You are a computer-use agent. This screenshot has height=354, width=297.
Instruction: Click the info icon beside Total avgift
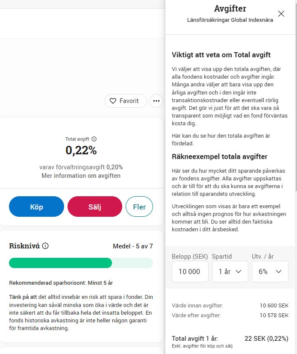click(94, 139)
